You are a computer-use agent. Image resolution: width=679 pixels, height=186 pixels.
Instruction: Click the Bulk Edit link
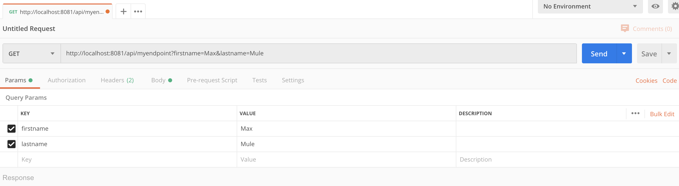(x=662, y=114)
